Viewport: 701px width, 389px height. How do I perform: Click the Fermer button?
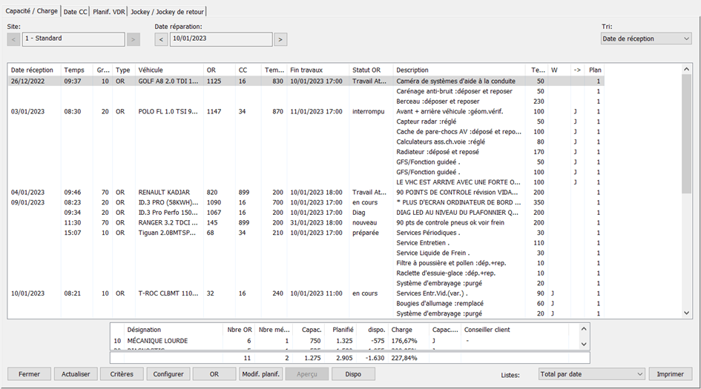click(x=29, y=374)
